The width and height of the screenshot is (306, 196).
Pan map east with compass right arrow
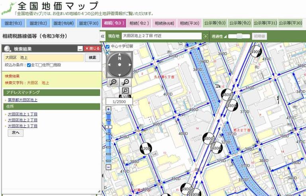click(130, 65)
